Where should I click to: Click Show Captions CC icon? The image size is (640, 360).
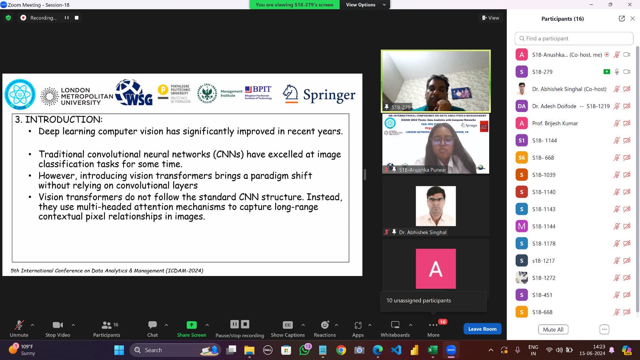288,325
